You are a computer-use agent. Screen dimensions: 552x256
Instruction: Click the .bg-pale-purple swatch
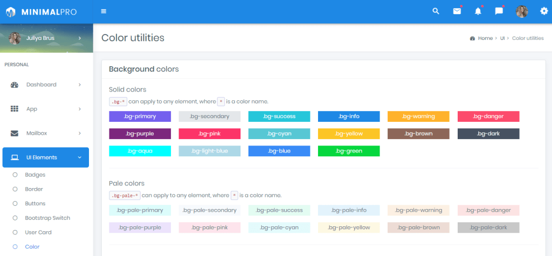[x=140, y=227]
